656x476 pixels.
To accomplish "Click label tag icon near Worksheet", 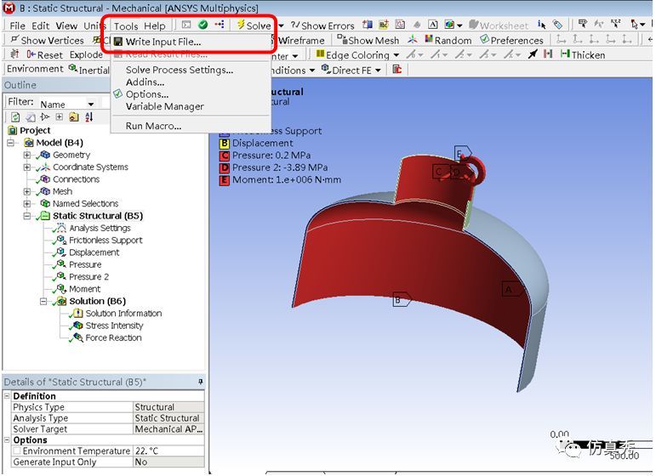I will [x=557, y=25].
